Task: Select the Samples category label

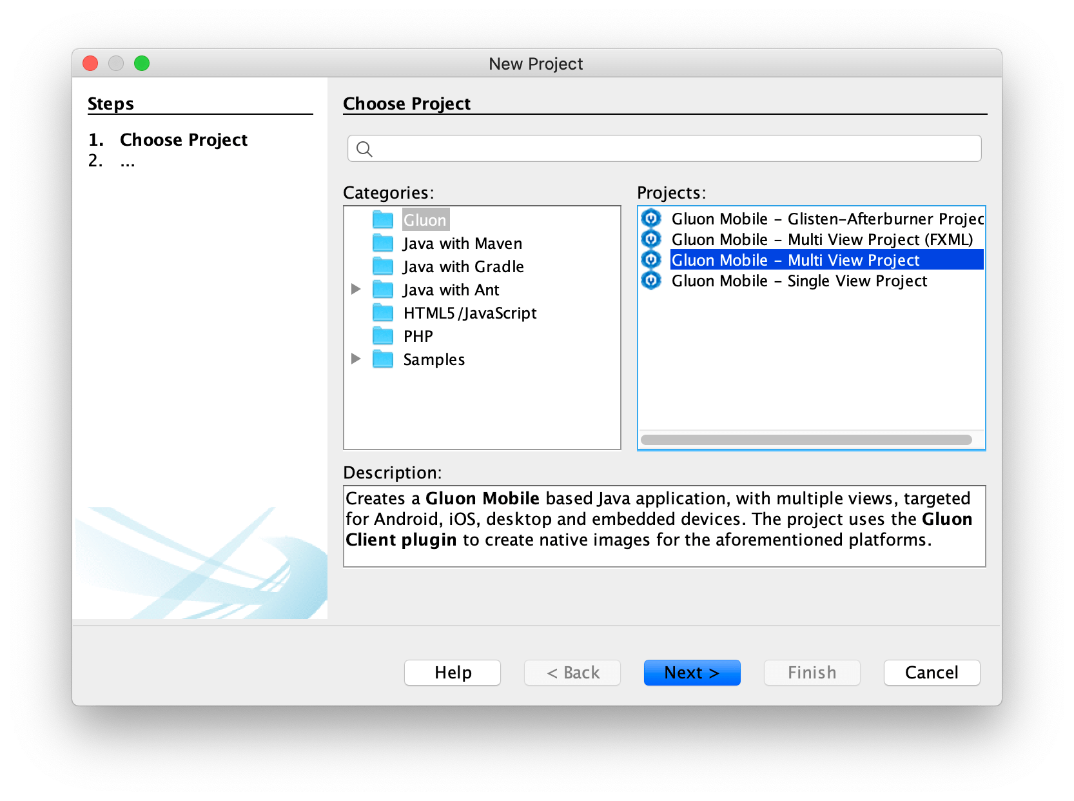Action: [434, 360]
